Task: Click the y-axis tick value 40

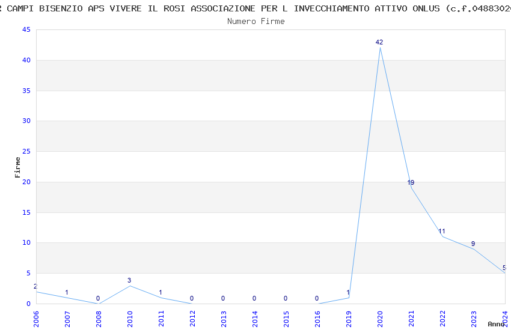Action: (26, 60)
